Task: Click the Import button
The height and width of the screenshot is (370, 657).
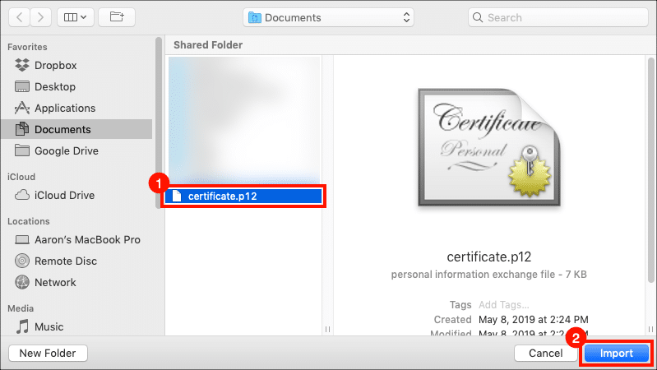Action: coord(616,353)
